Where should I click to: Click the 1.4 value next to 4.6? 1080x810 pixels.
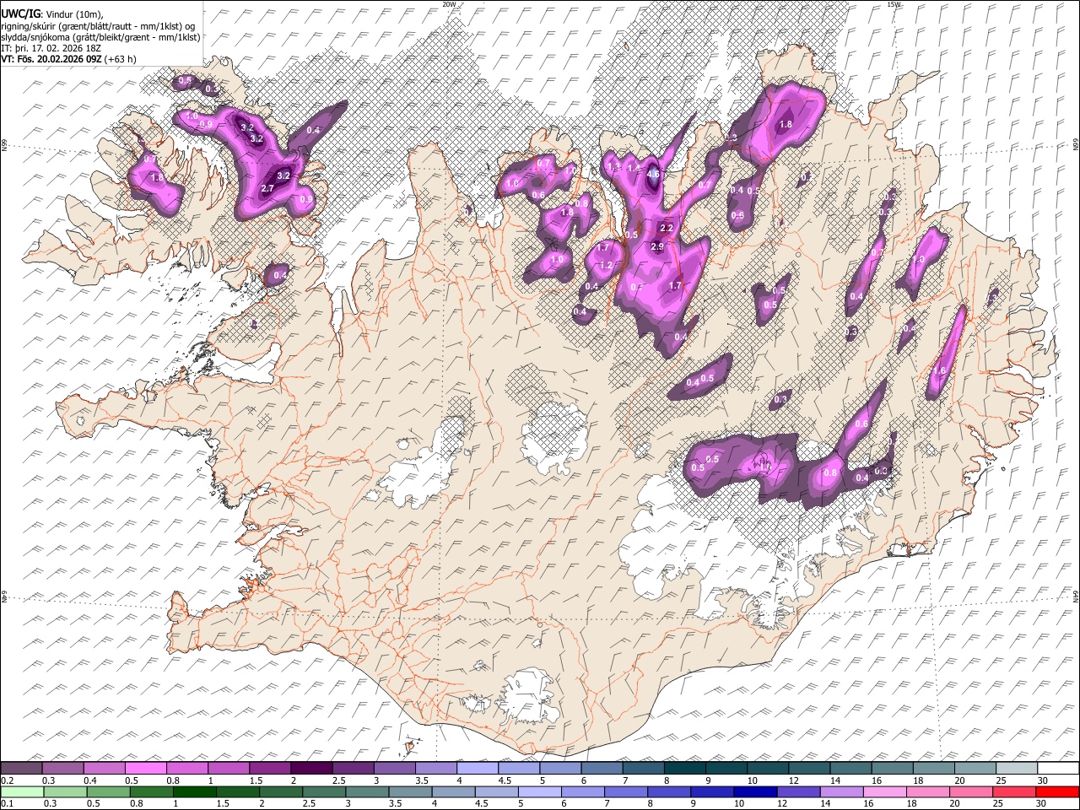coord(634,168)
